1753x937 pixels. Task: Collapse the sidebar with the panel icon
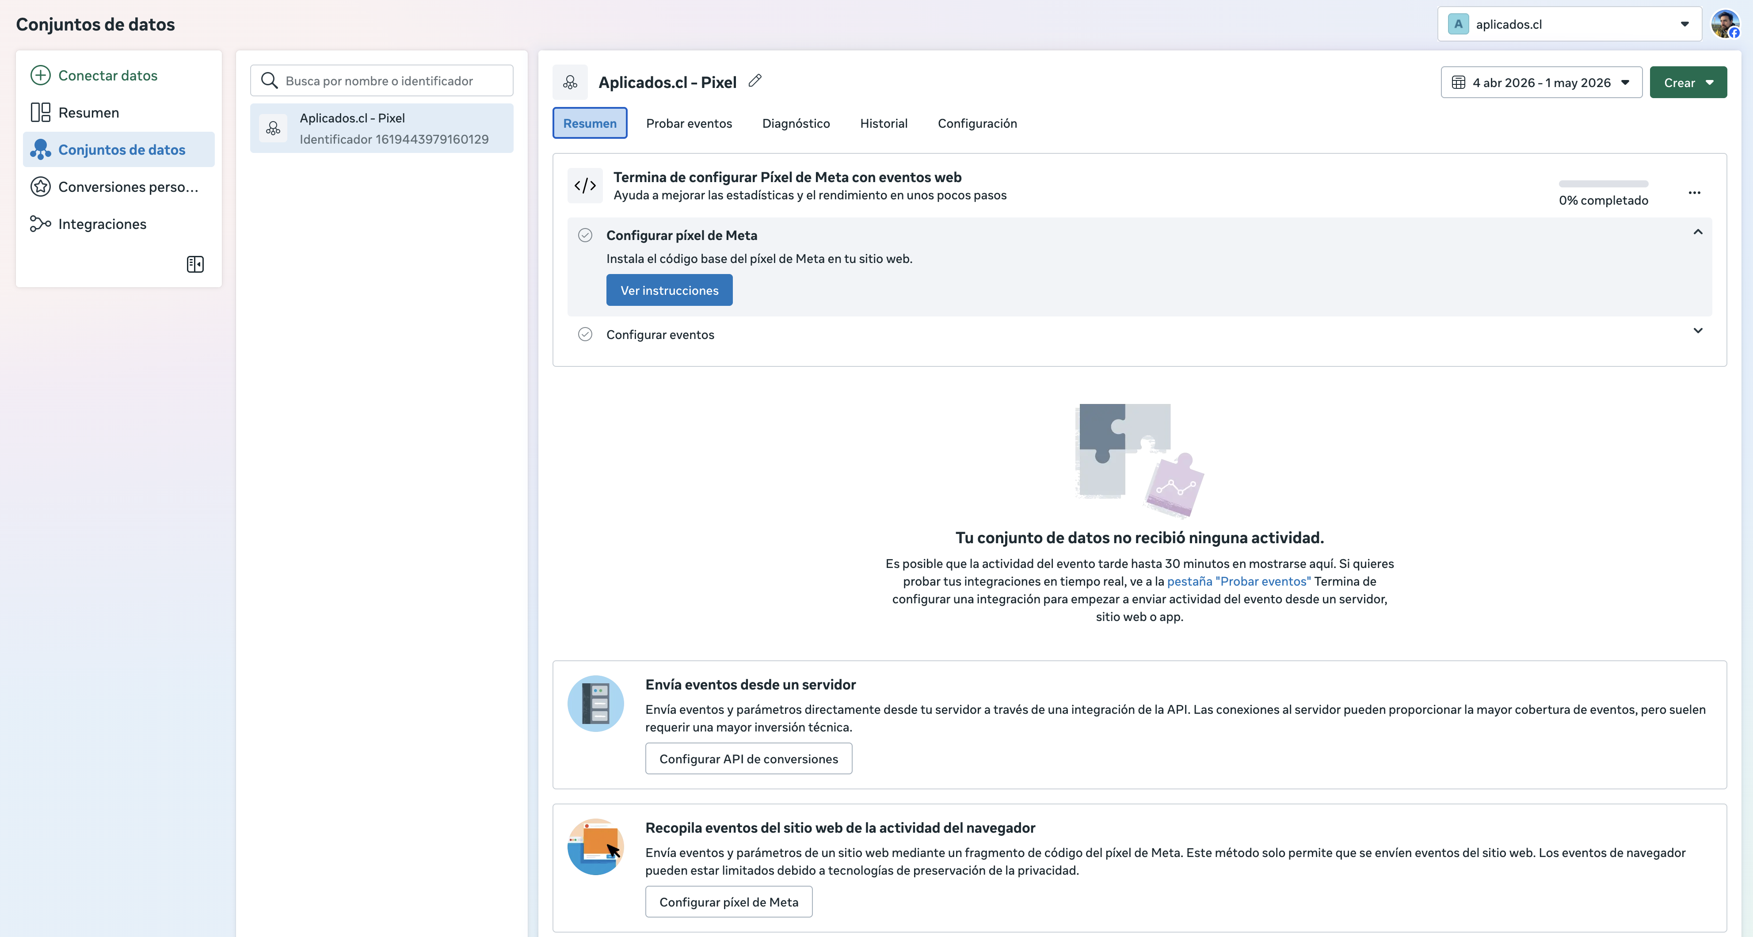(195, 264)
